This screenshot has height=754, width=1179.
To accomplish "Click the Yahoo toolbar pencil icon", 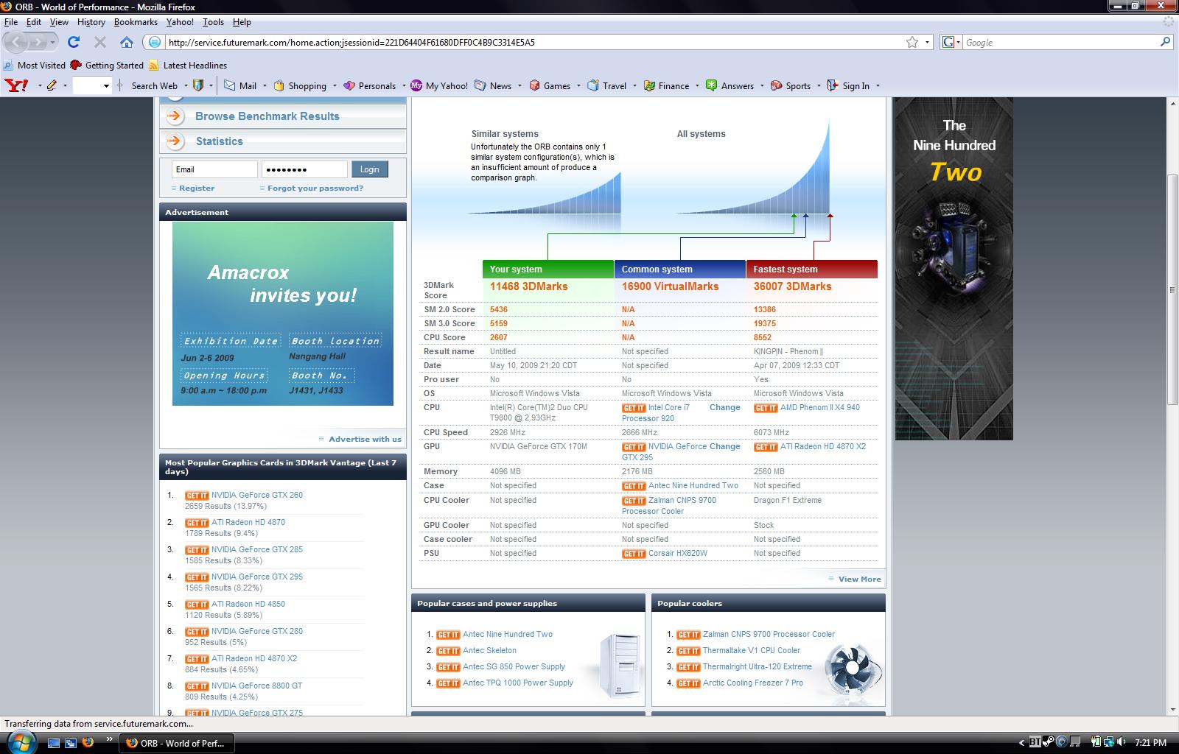I will (52, 85).
